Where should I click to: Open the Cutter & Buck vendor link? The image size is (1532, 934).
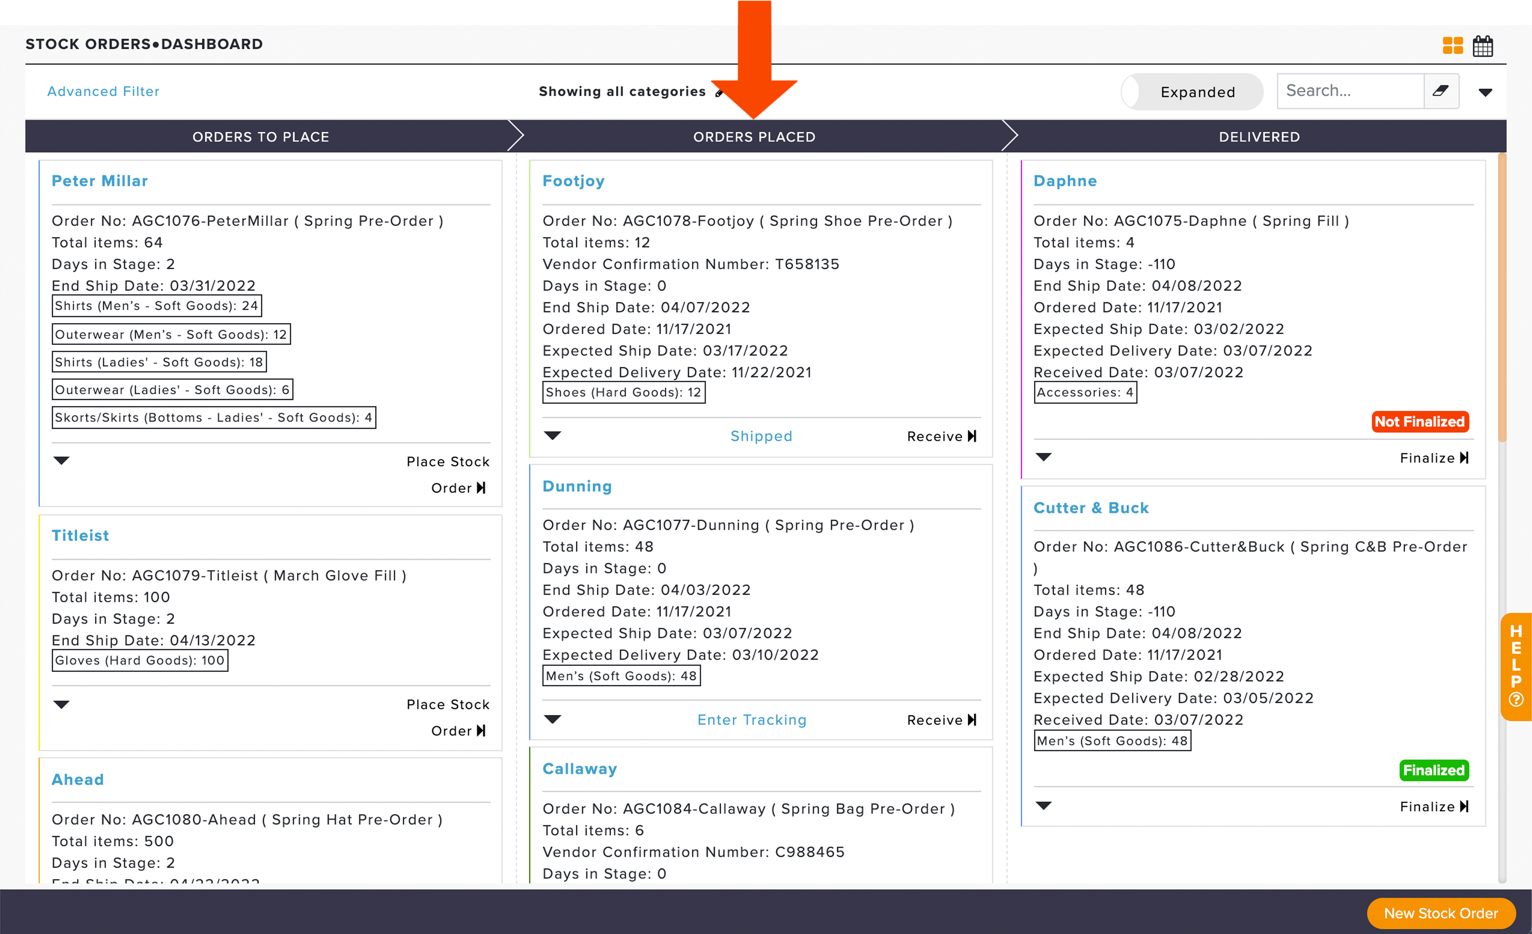(x=1091, y=507)
